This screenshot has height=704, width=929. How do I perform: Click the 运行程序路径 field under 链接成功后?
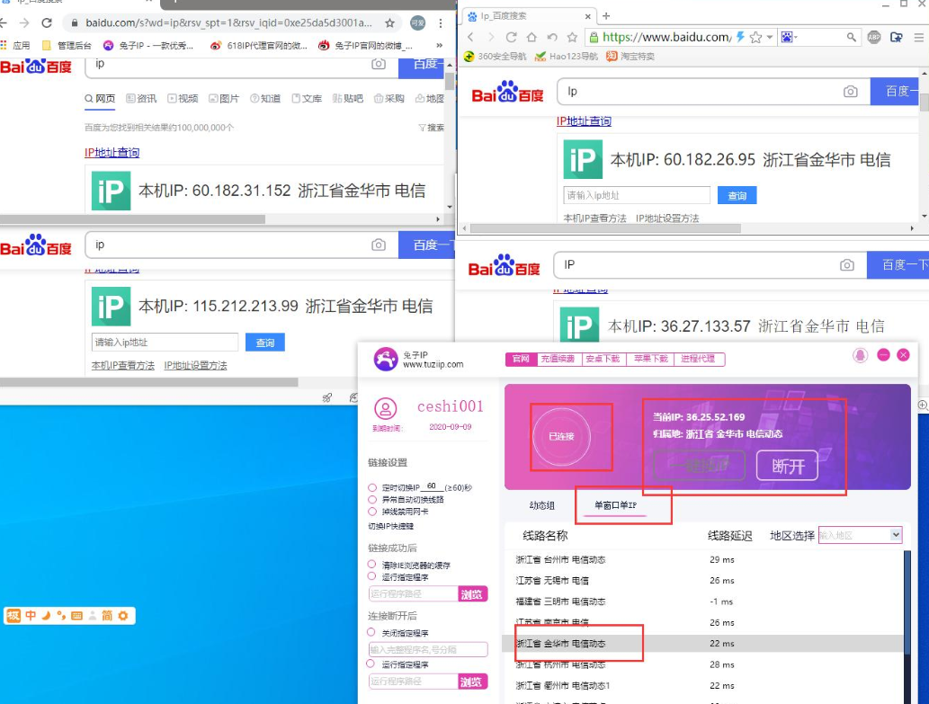(x=414, y=594)
